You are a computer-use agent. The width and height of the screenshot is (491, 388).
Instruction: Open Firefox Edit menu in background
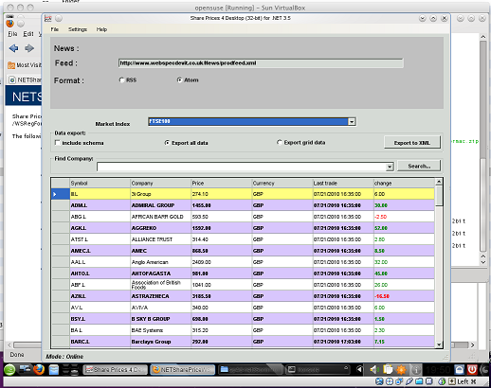coord(27,34)
